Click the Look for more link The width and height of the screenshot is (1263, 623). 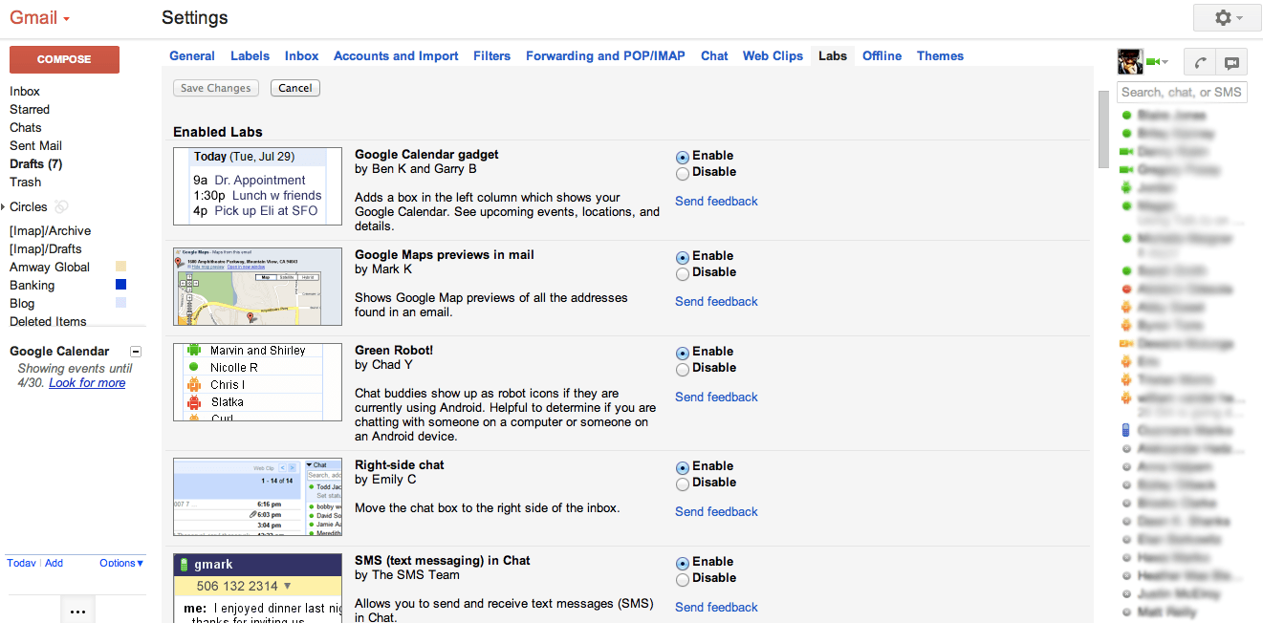coord(87,382)
